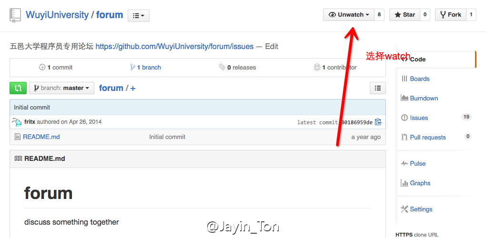Follow the github.com/WuyiUniversity/forum/issues link
486x238 pixels.
(174, 47)
